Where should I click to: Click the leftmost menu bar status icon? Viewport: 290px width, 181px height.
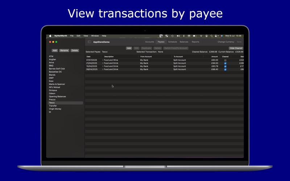point(161,36)
